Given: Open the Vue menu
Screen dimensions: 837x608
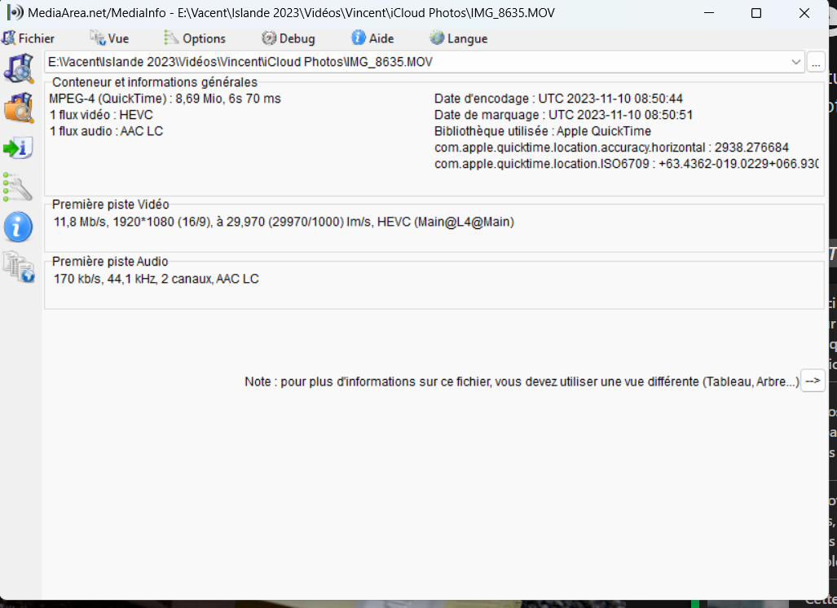Looking at the screenshot, I should (109, 38).
